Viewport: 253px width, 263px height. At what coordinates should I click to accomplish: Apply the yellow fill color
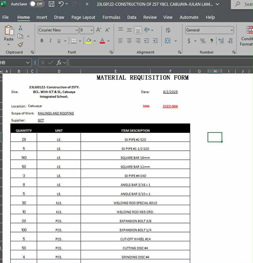click(x=89, y=41)
